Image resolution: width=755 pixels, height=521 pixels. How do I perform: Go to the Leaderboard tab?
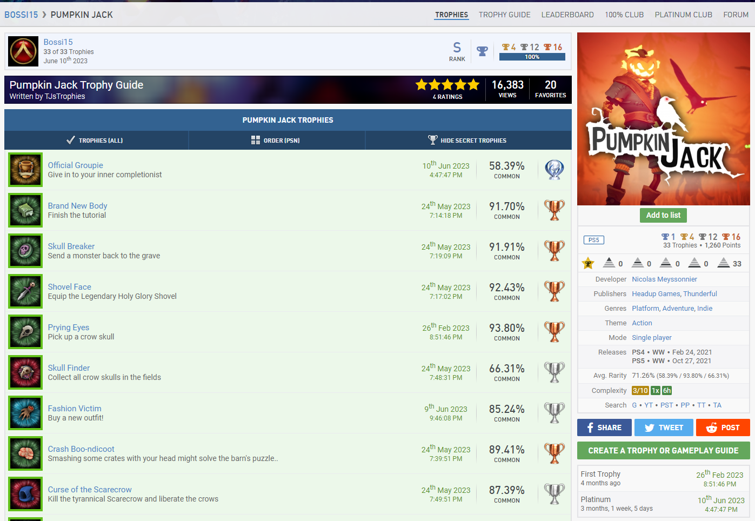tap(567, 15)
